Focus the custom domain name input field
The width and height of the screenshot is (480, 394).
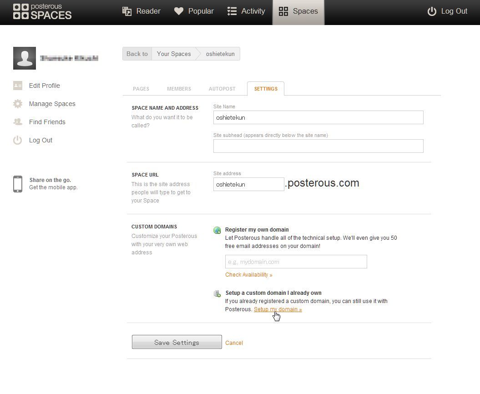pyautogui.click(x=296, y=262)
